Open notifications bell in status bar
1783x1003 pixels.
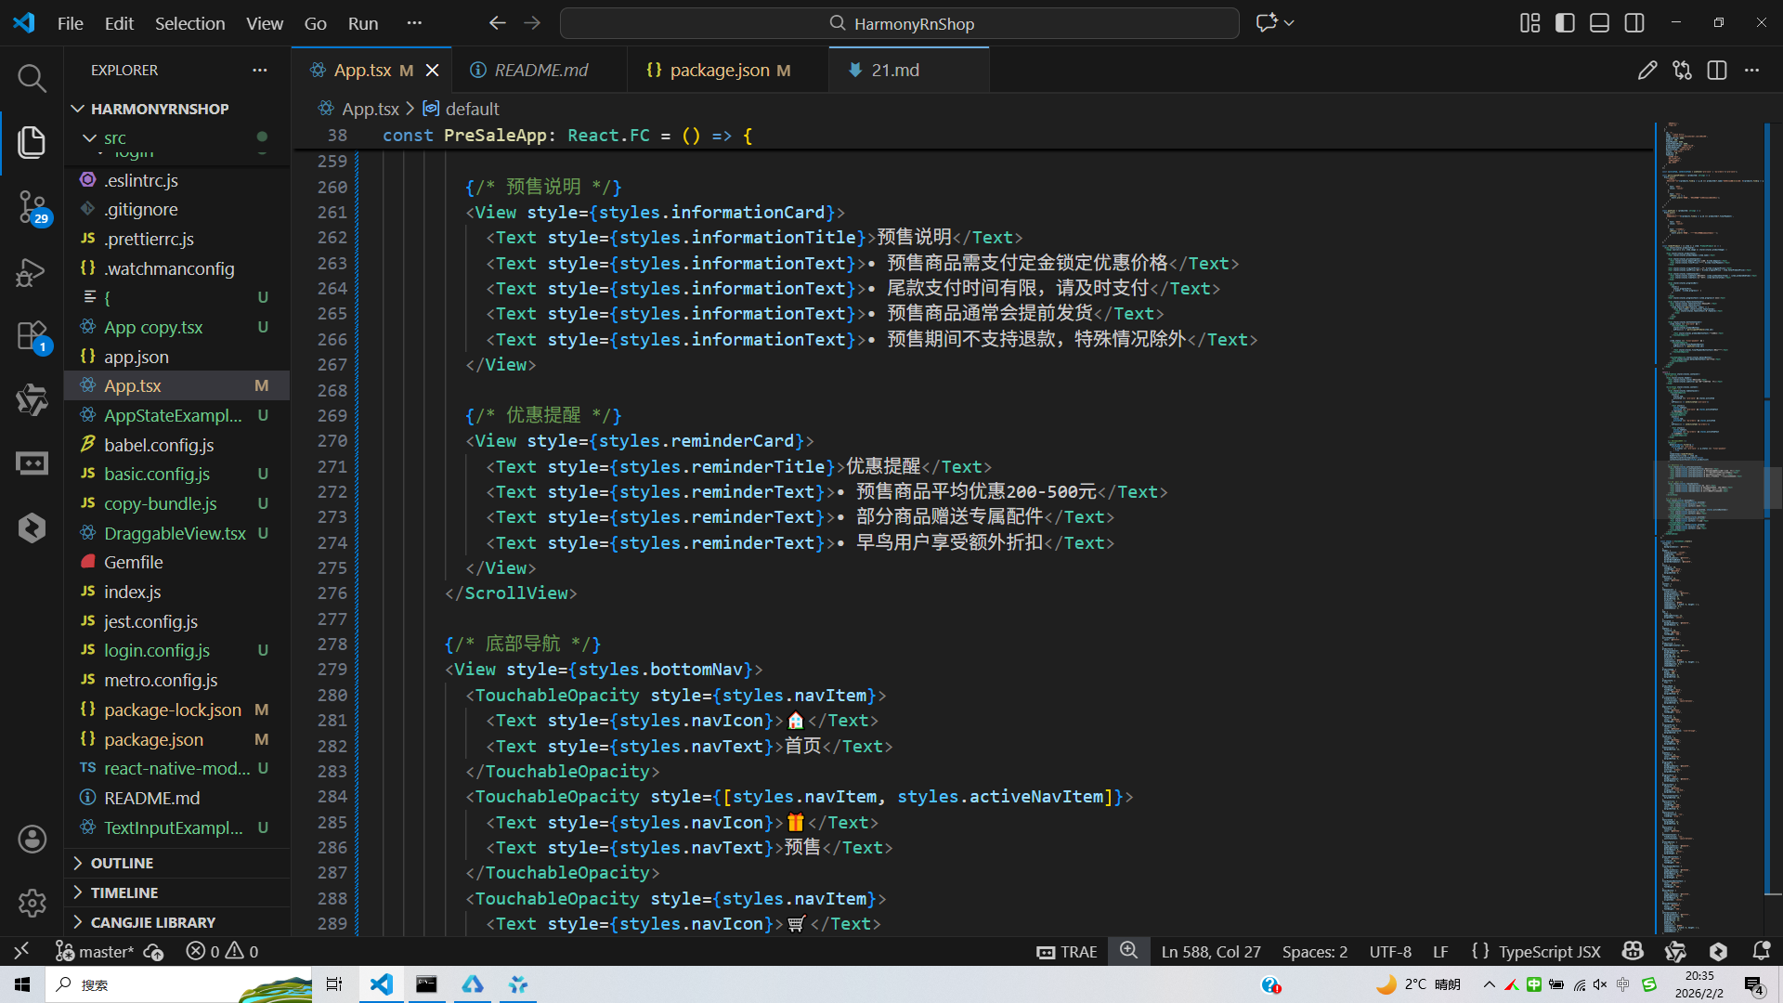[1761, 951]
